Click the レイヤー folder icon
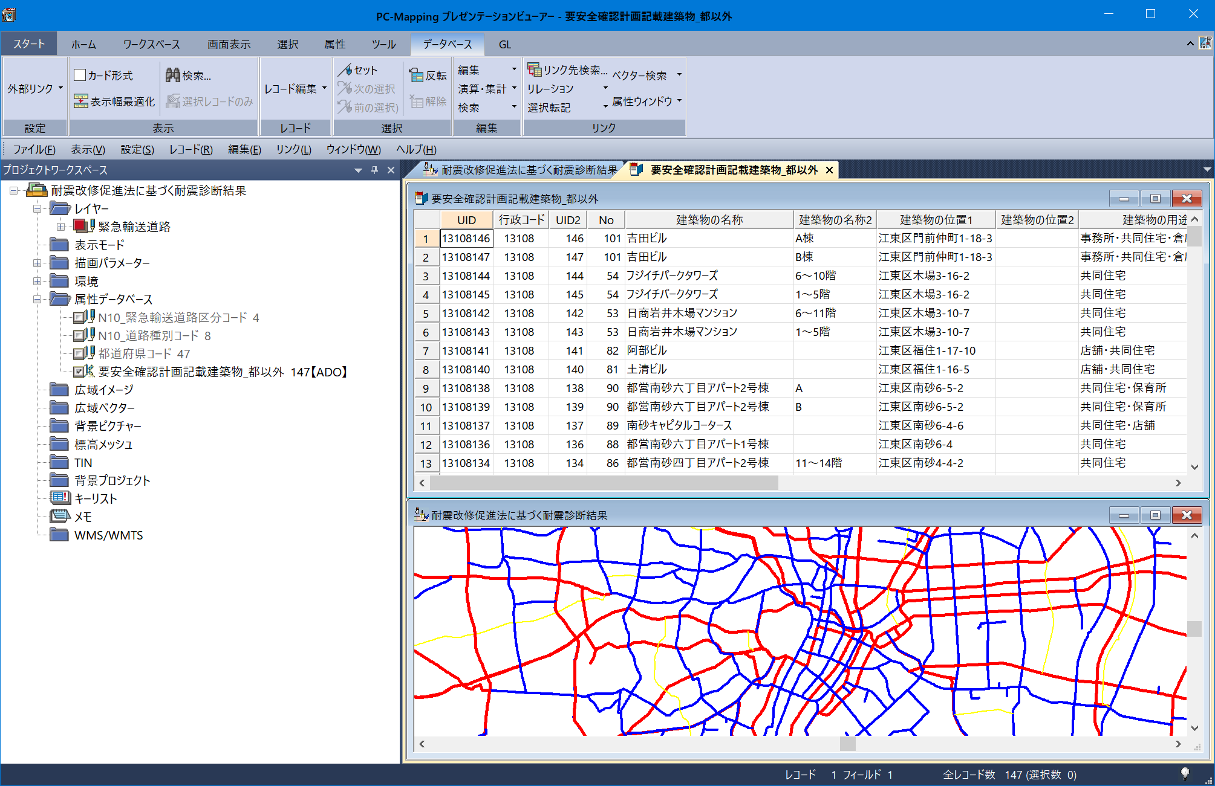 [60, 208]
